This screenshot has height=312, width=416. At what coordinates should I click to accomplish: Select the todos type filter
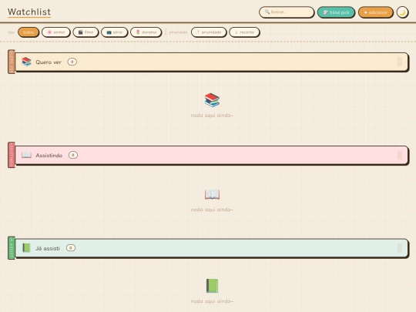pos(29,32)
